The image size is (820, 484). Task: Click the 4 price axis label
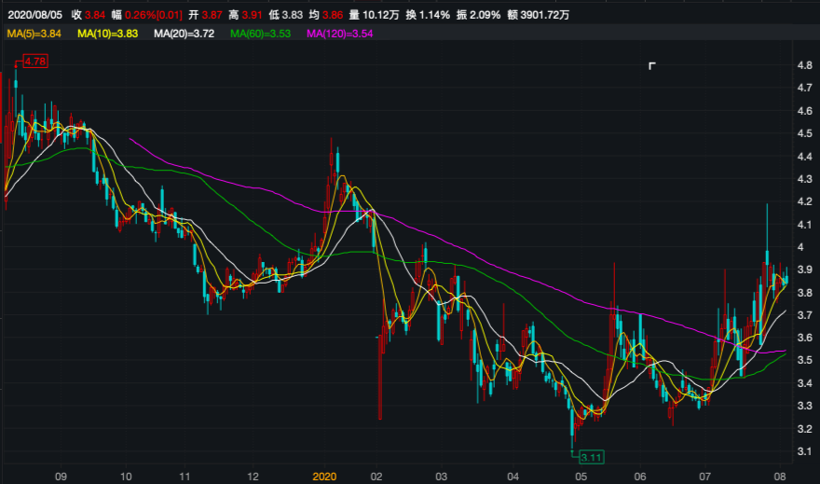[x=800, y=247]
